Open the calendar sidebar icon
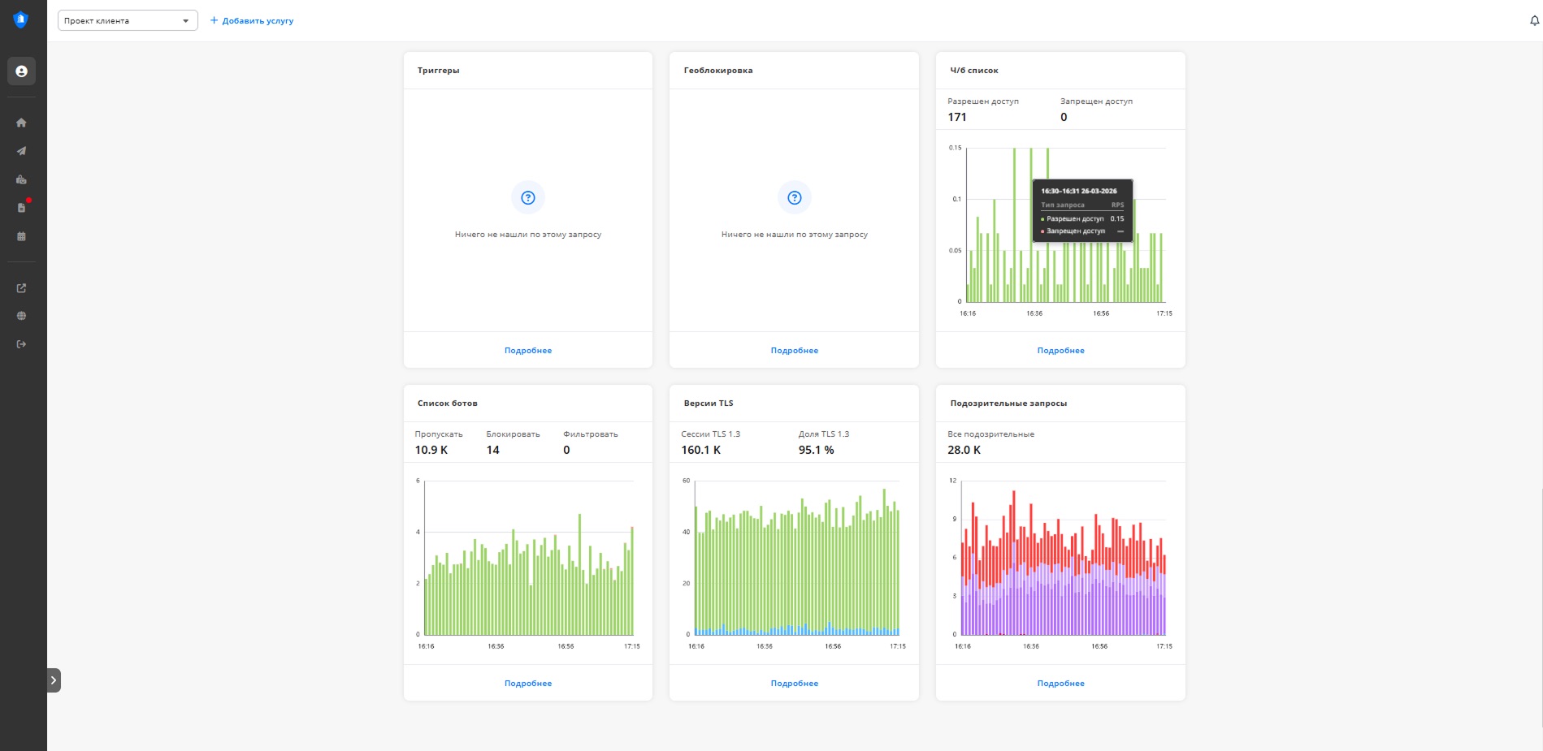 (x=22, y=236)
